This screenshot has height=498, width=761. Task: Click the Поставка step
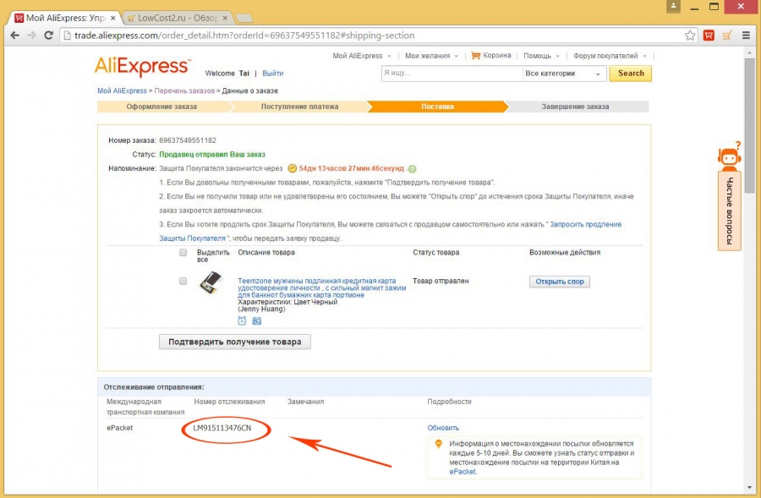click(437, 107)
